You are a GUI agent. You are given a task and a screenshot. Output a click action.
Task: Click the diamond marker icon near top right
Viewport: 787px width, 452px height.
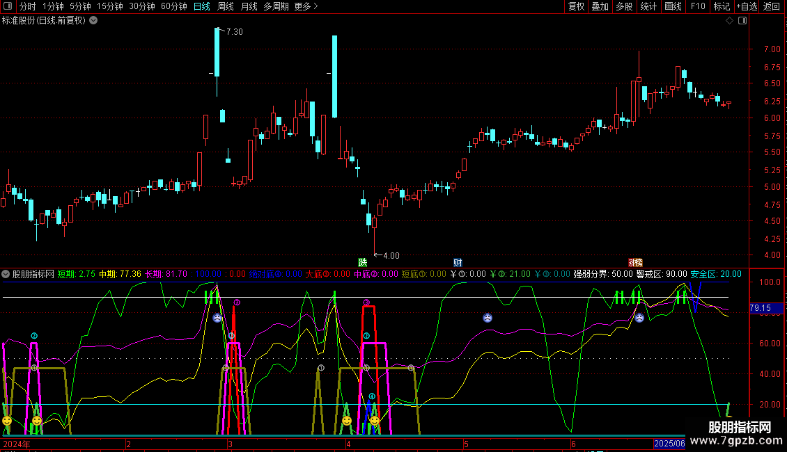coord(728,21)
